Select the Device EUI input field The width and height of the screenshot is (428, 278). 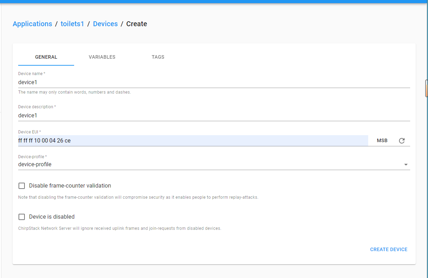click(192, 141)
